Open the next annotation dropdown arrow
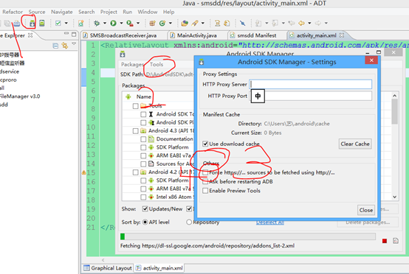409x274 pixels. 267,23
